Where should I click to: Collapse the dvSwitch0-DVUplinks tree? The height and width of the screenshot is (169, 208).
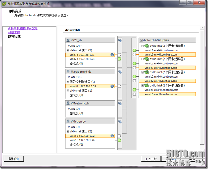[141, 40]
